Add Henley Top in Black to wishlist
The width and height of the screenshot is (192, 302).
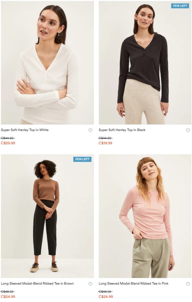click(x=188, y=130)
